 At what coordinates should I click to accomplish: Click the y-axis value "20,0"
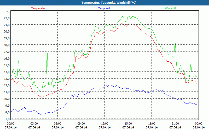[x=7, y=31]
